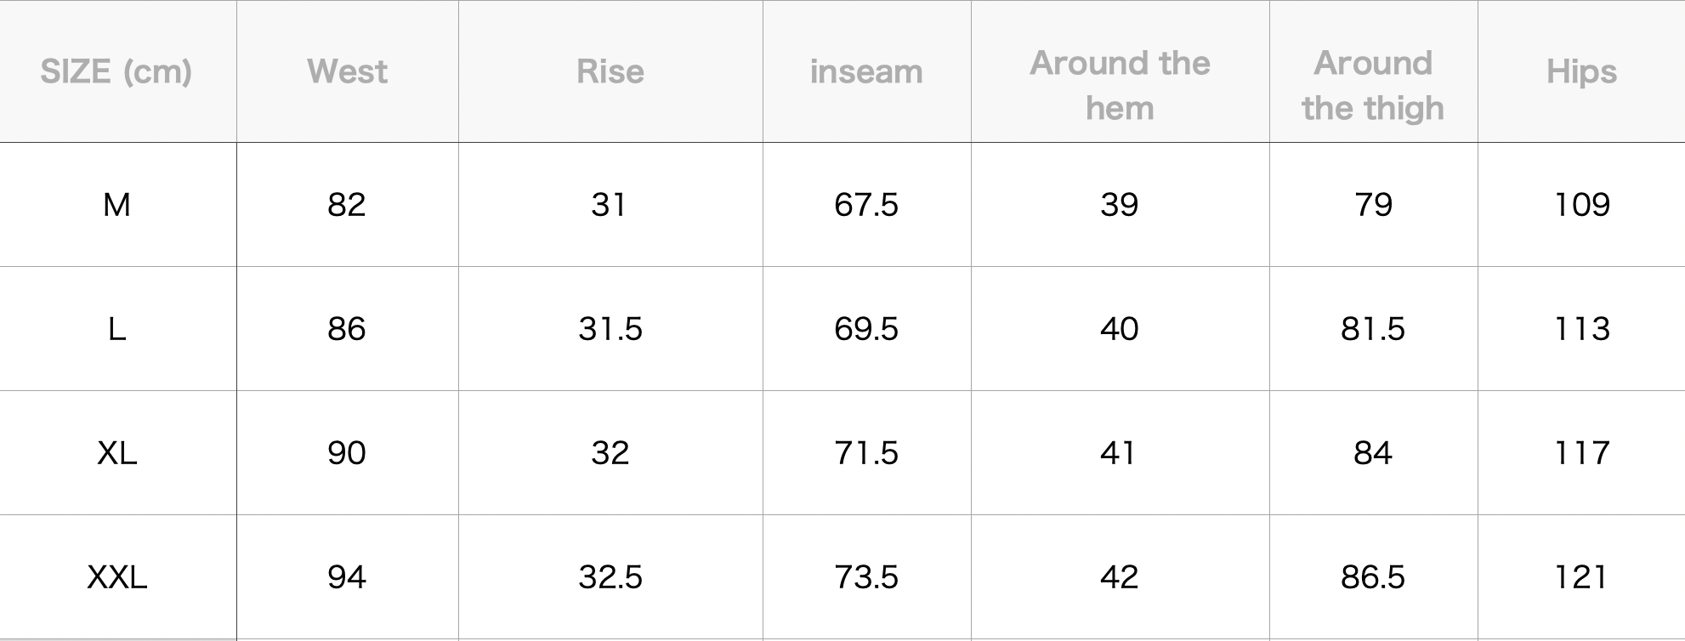This screenshot has height=641, width=1685.
Task: Select the XXL size row label
Action: [x=116, y=577]
